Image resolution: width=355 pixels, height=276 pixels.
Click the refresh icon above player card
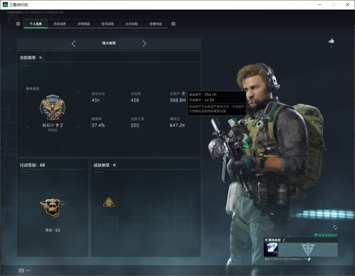tap(335, 227)
